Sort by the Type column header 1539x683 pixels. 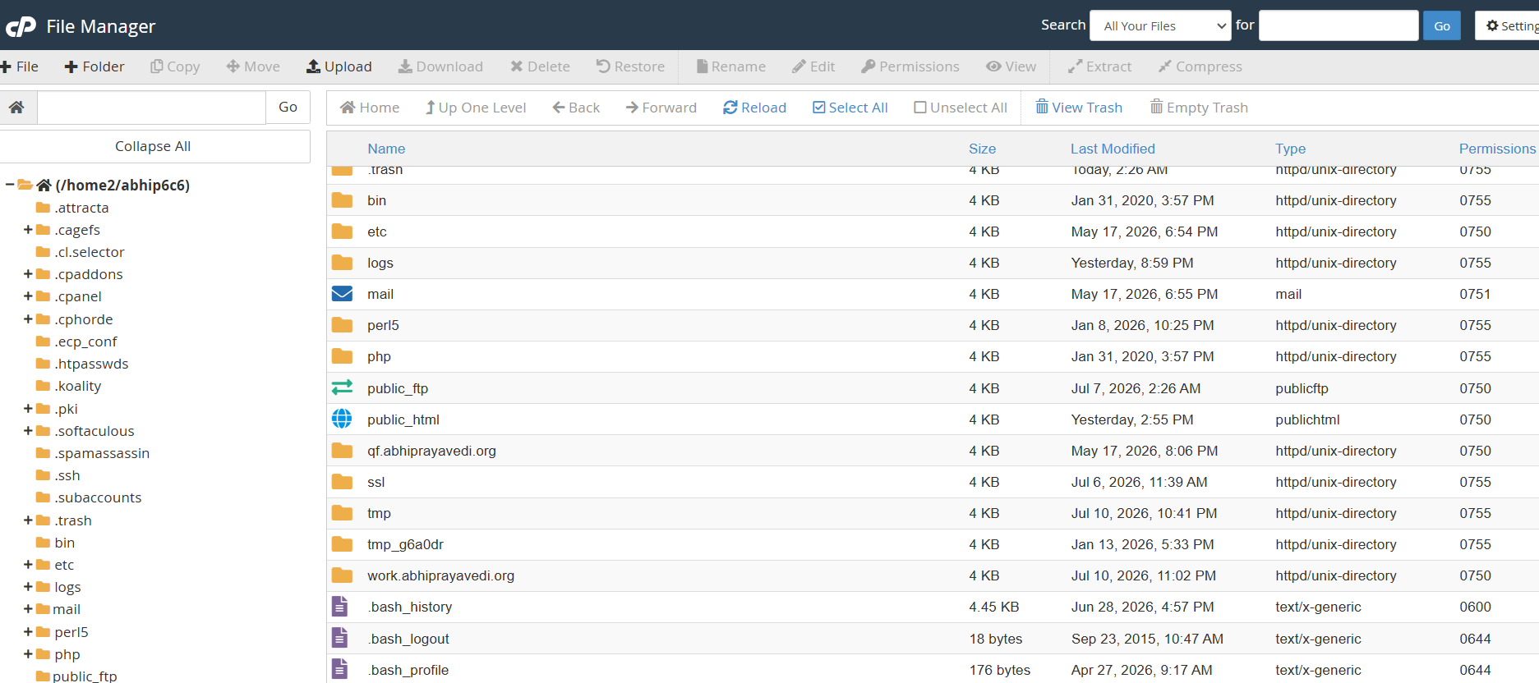pos(1290,149)
